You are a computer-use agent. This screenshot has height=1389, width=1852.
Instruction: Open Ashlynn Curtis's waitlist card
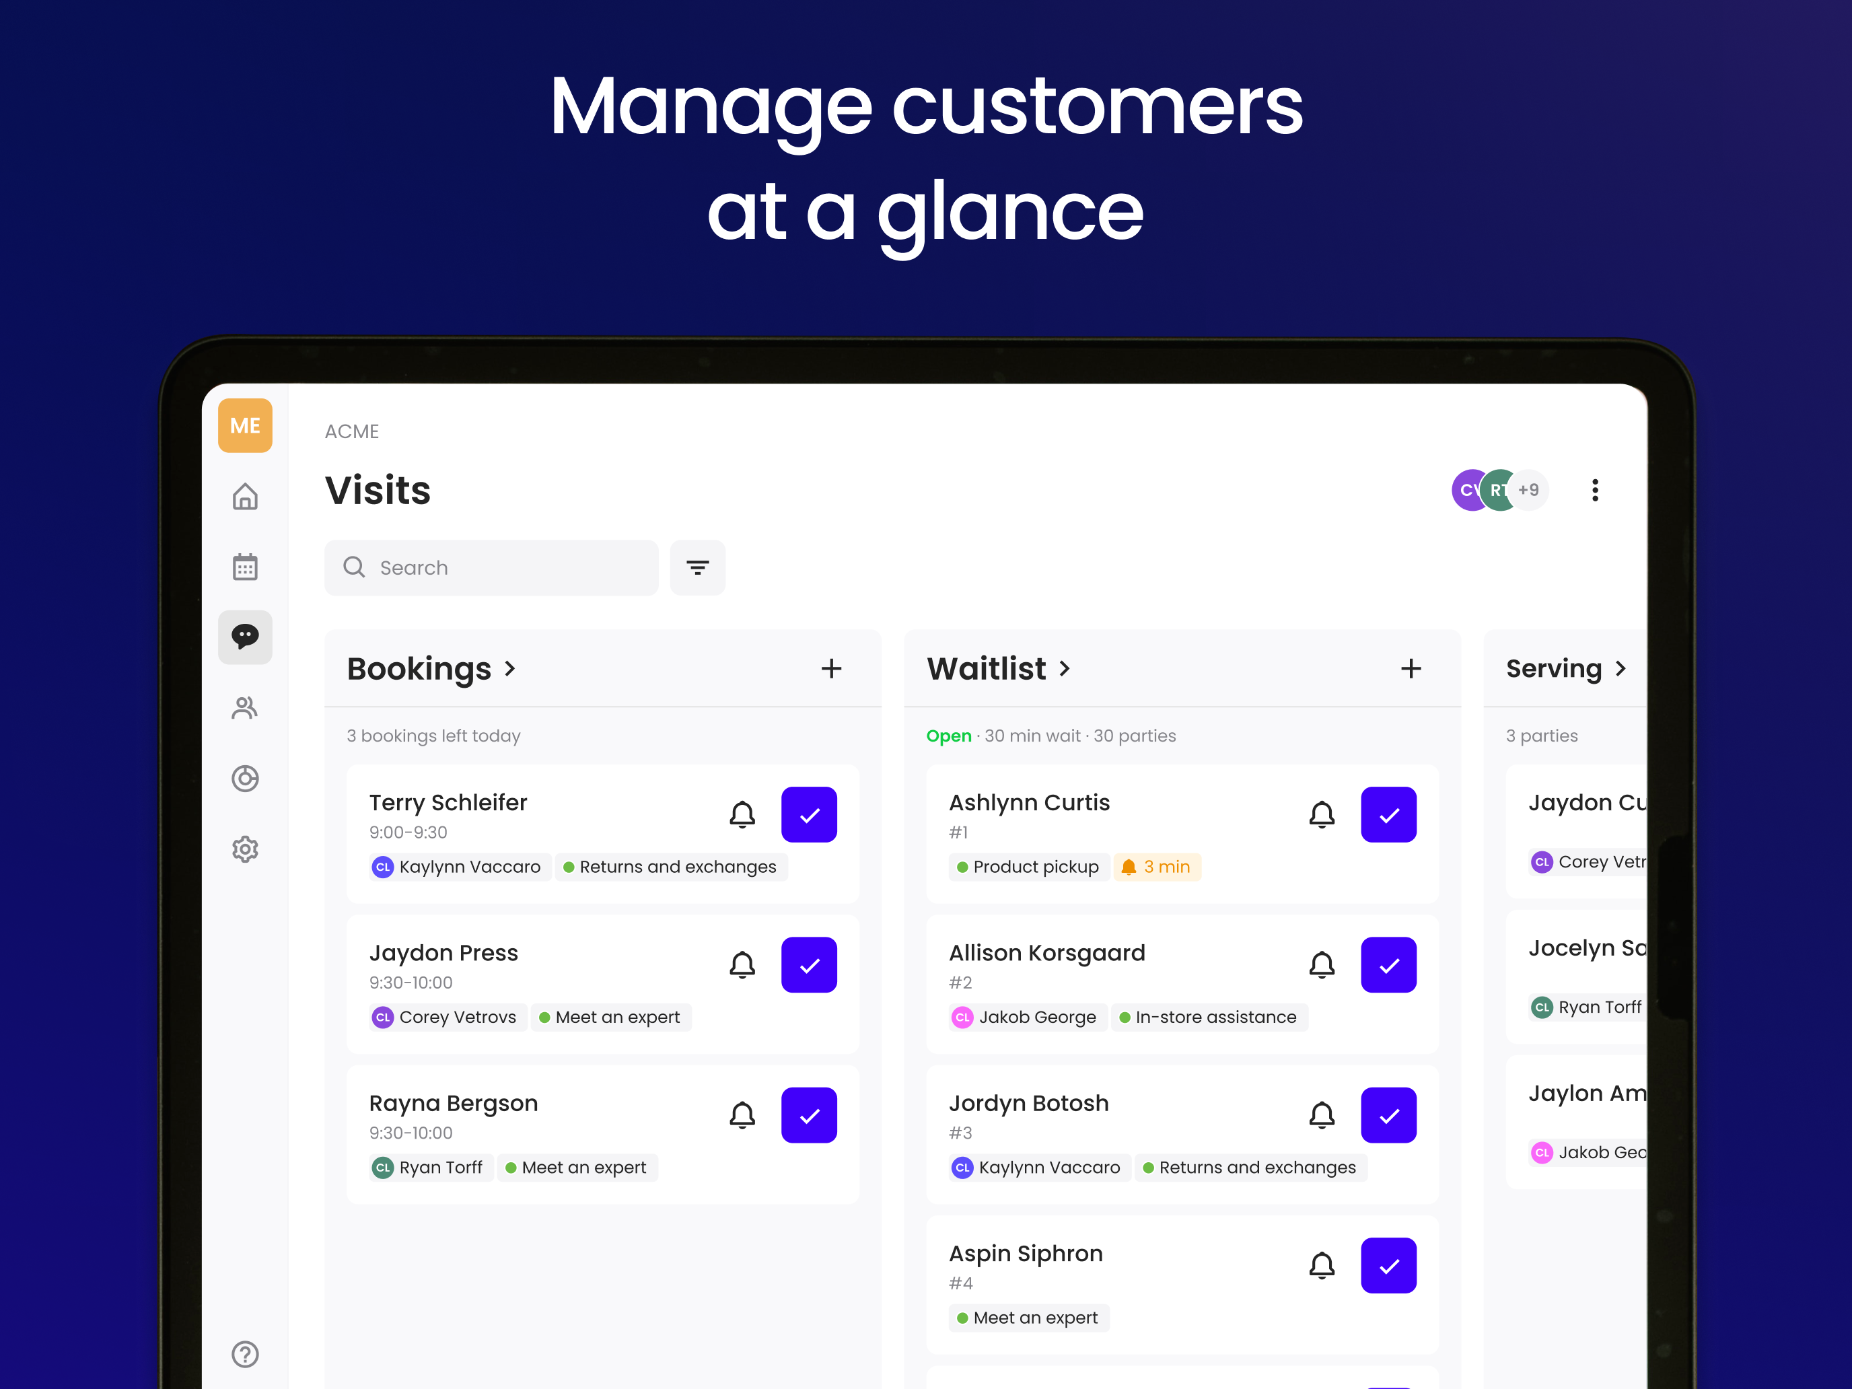1182,834
